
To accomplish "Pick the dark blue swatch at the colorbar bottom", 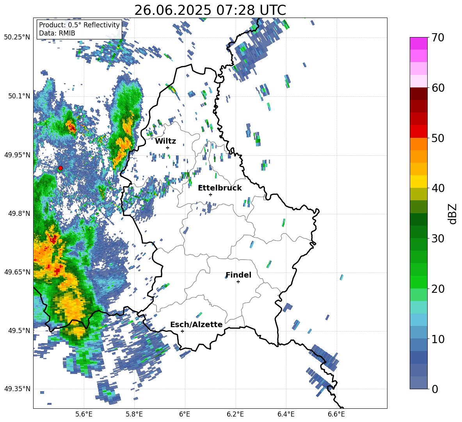I will click(x=418, y=383).
